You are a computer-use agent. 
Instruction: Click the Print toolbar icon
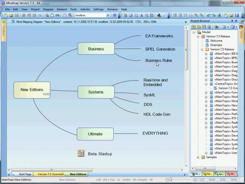[x=57, y=15]
